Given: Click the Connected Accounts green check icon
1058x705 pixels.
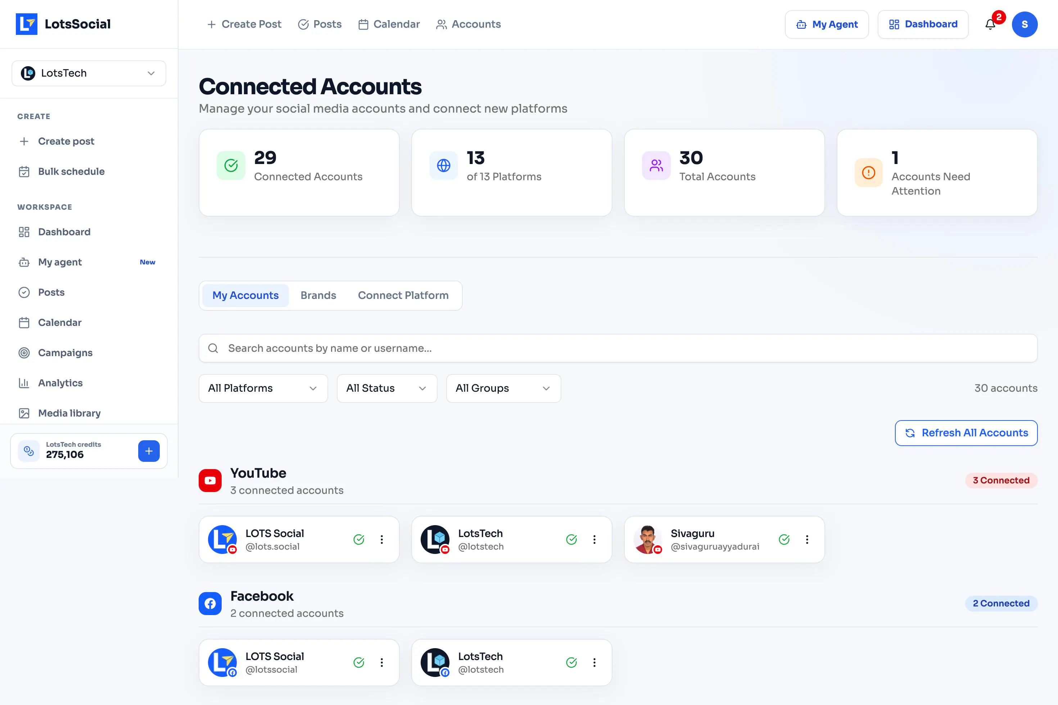Looking at the screenshot, I should point(231,165).
